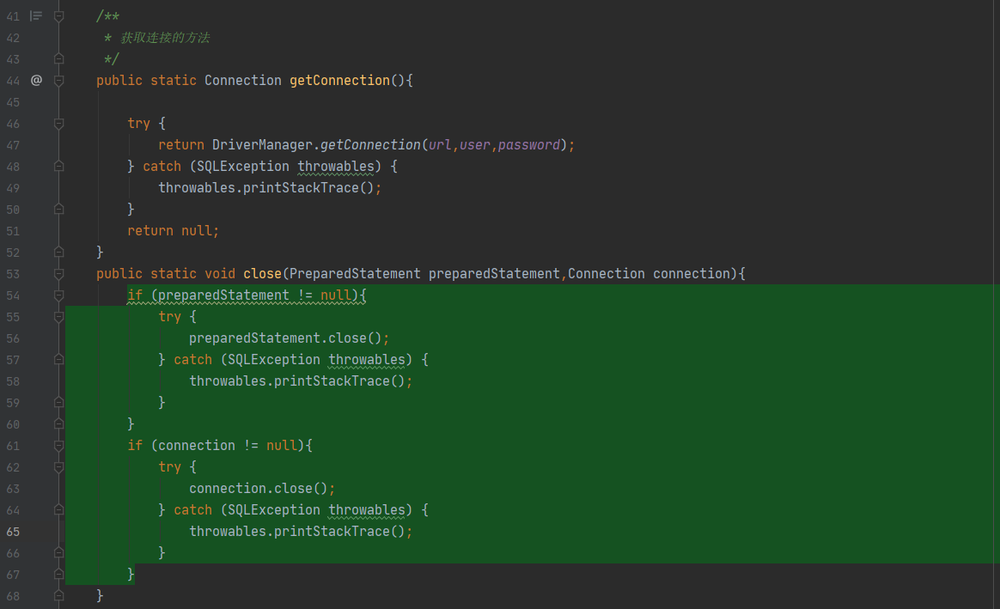Click printStackTrace call on line 58
Image resolution: width=1000 pixels, height=609 pixels.
332,381
